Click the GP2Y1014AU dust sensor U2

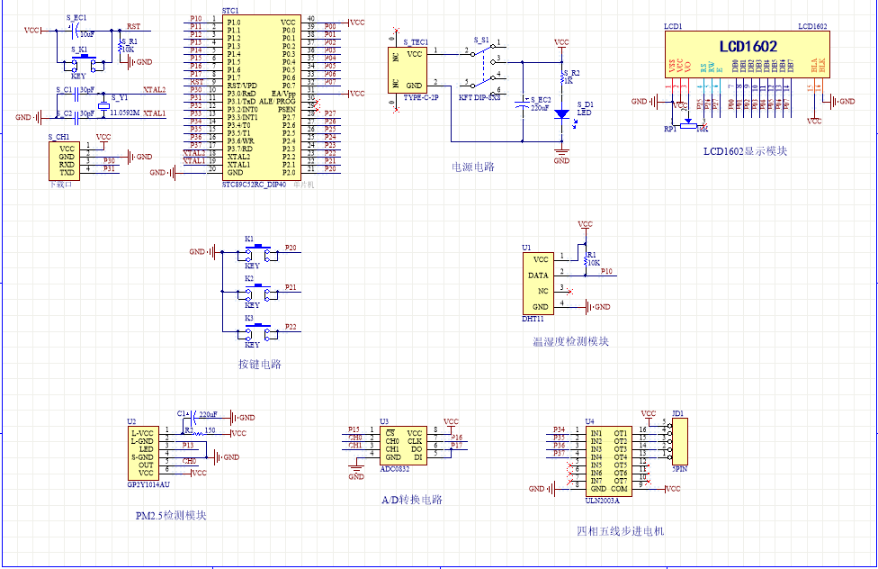click(143, 452)
